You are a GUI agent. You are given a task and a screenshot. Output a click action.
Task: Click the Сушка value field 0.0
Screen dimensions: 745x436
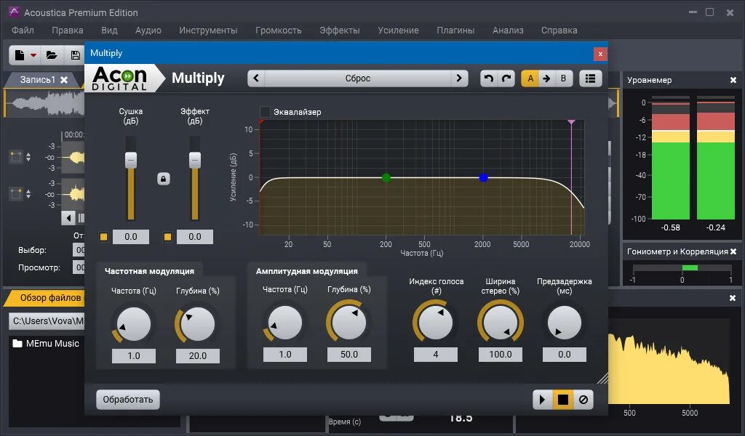tap(131, 237)
